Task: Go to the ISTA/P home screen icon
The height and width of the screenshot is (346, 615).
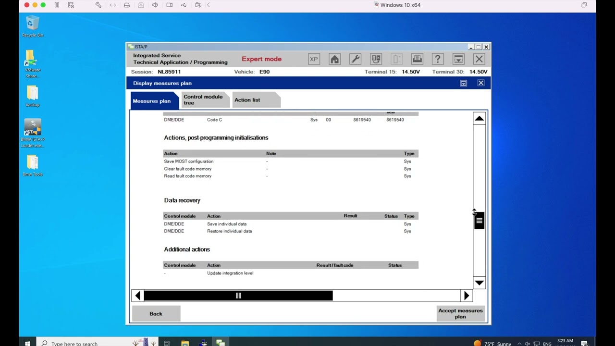Action: tap(334, 59)
